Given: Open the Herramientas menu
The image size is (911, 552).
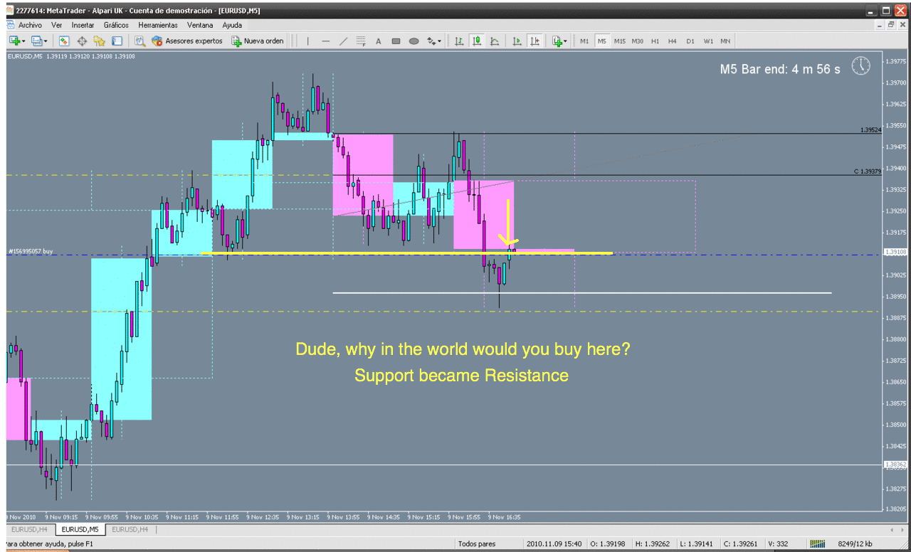Looking at the screenshot, I should [x=158, y=25].
